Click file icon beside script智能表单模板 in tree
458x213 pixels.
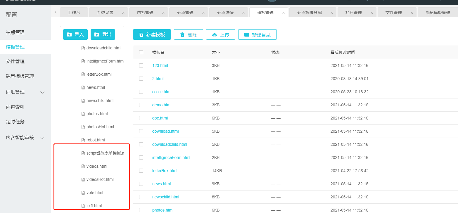click(x=83, y=153)
